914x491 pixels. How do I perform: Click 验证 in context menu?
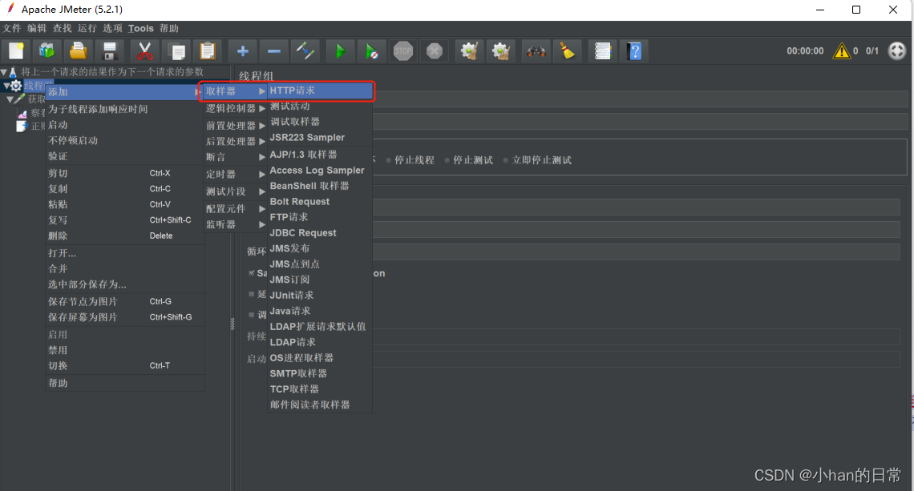[125, 156]
